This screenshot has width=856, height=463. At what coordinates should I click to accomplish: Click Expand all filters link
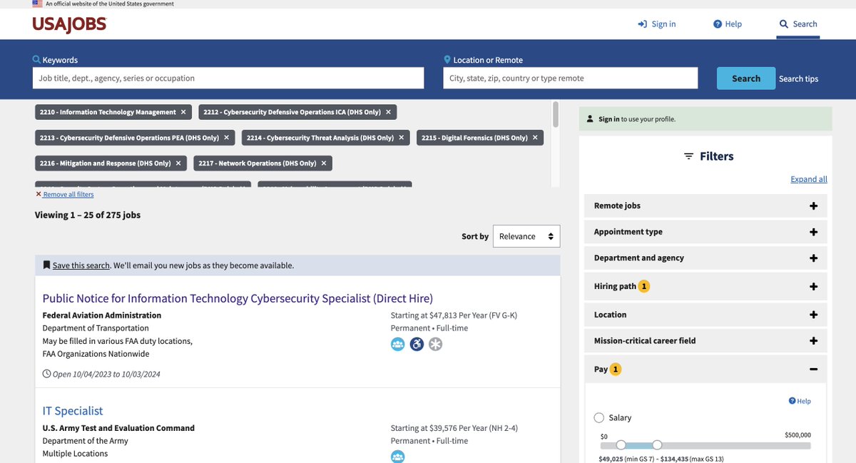[x=809, y=179]
